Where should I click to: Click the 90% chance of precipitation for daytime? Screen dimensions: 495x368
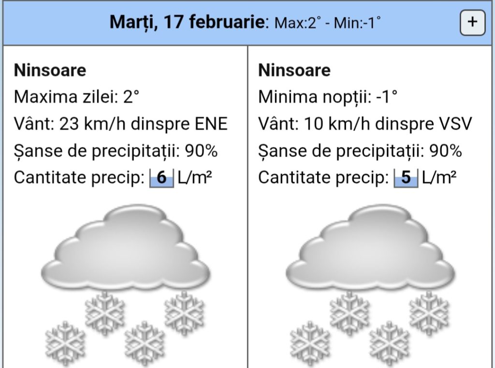click(x=115, y=151)
